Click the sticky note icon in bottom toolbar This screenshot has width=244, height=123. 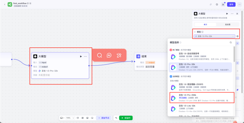(92, 118)
